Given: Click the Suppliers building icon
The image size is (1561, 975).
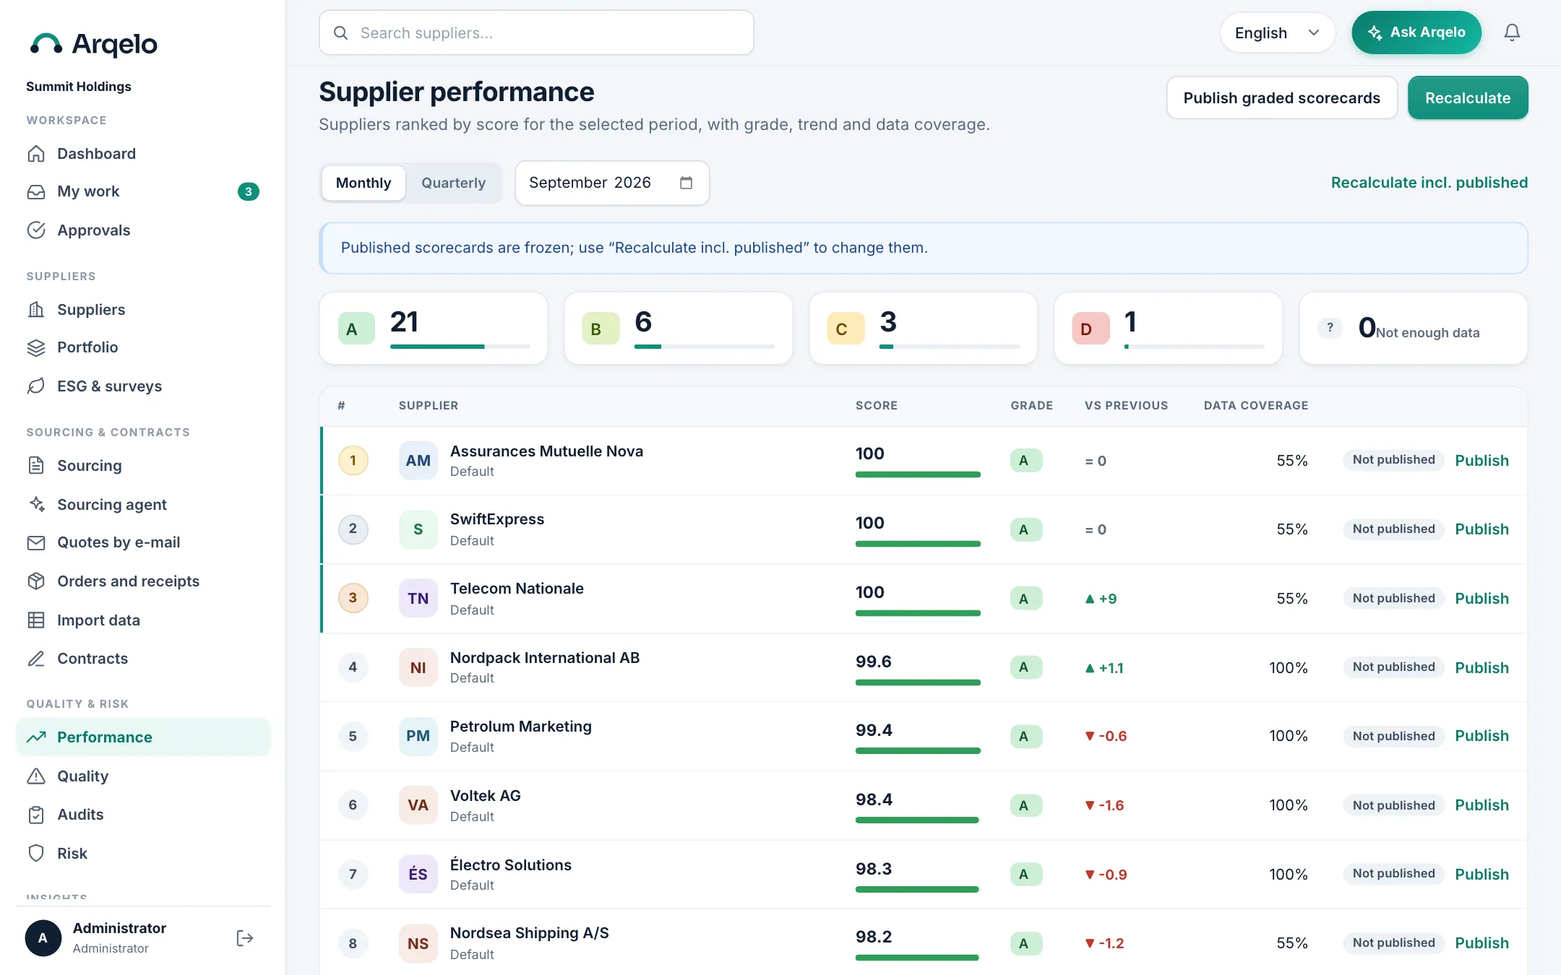Looking at the screenshot, I should pos(36,310).
